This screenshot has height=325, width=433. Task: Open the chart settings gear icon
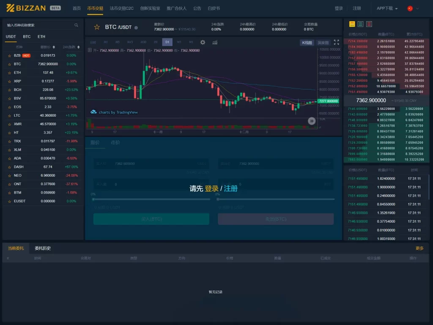pos(202,43)
